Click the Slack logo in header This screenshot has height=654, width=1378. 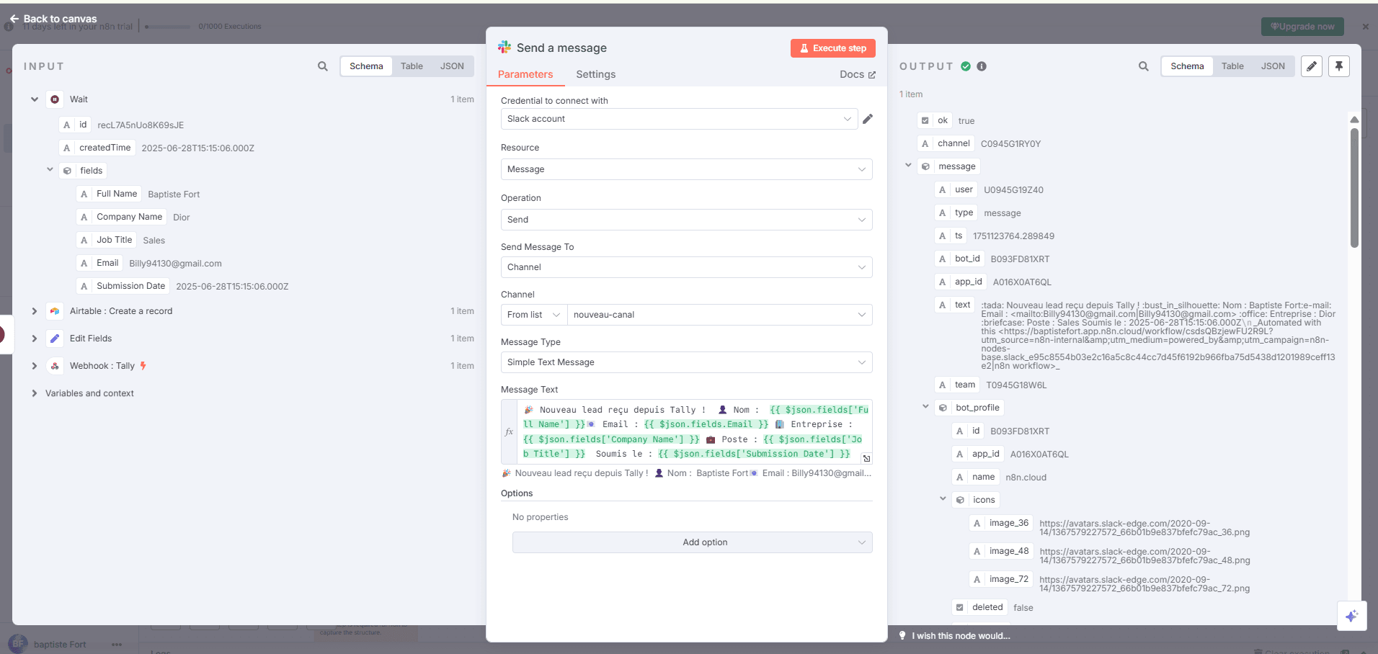(x=504, y=48)
